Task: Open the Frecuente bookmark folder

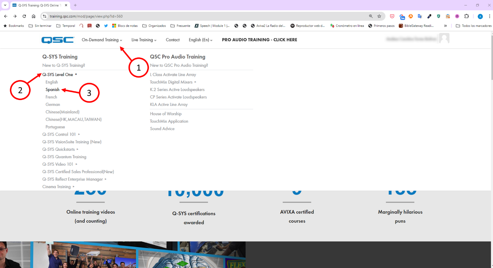Action: [x=180, y=26]
